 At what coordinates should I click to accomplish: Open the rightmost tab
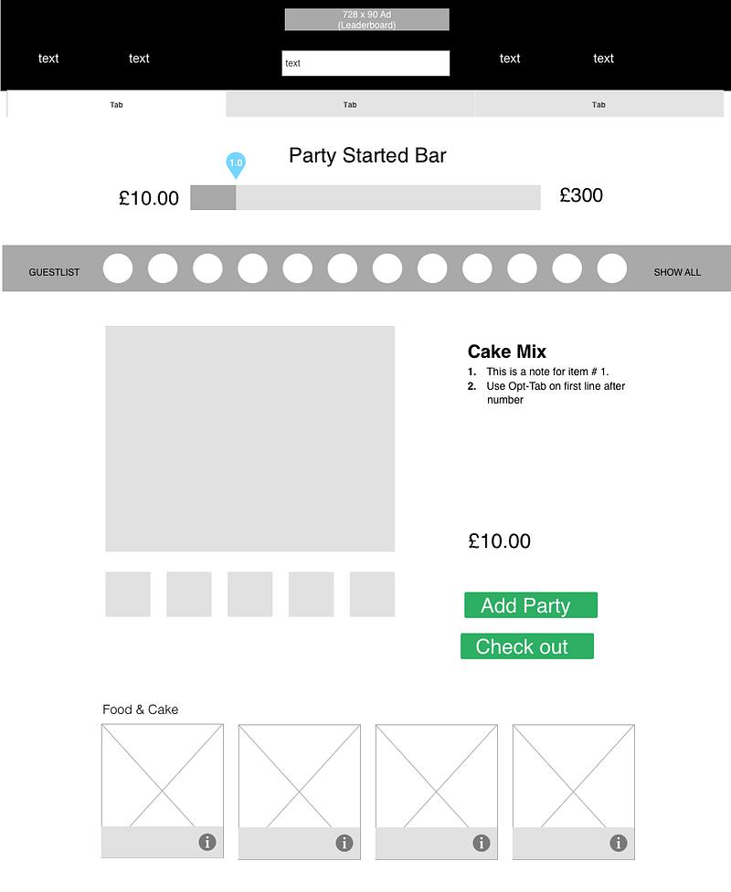point(599,105)
